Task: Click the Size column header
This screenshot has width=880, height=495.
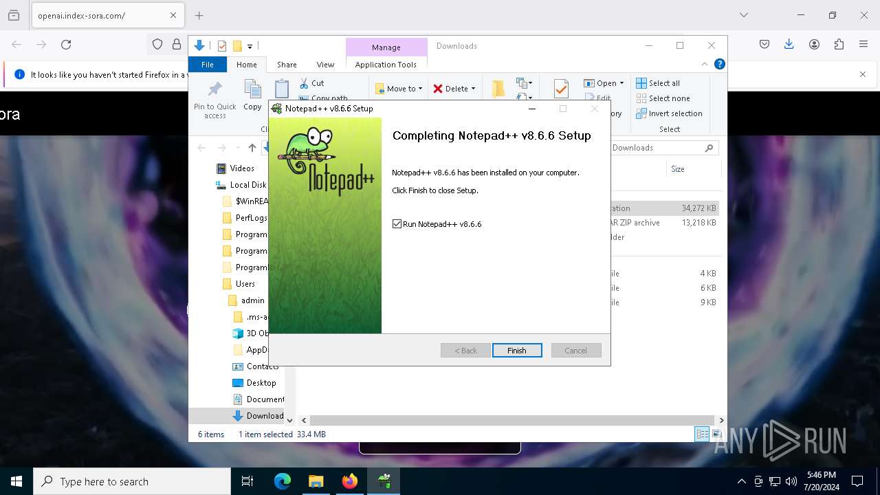Action: [x=678, y=169]
